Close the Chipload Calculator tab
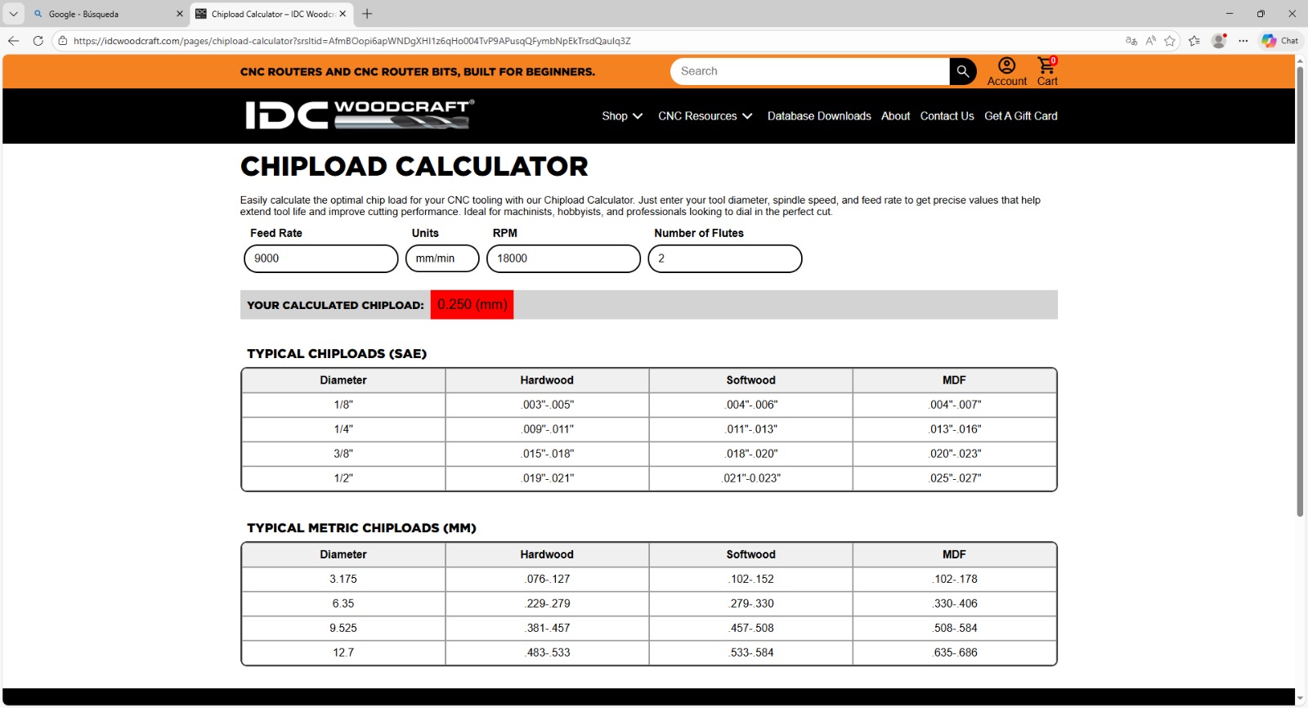This screenshot has height=708, width=1308. click(x=343, y=14)
